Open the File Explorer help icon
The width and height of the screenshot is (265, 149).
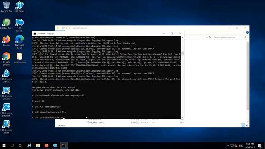[248, 32]
